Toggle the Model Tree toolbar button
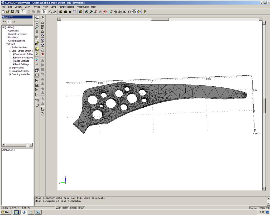The height and width of the screenshot is (215, 270). click(x=23, y=12)
